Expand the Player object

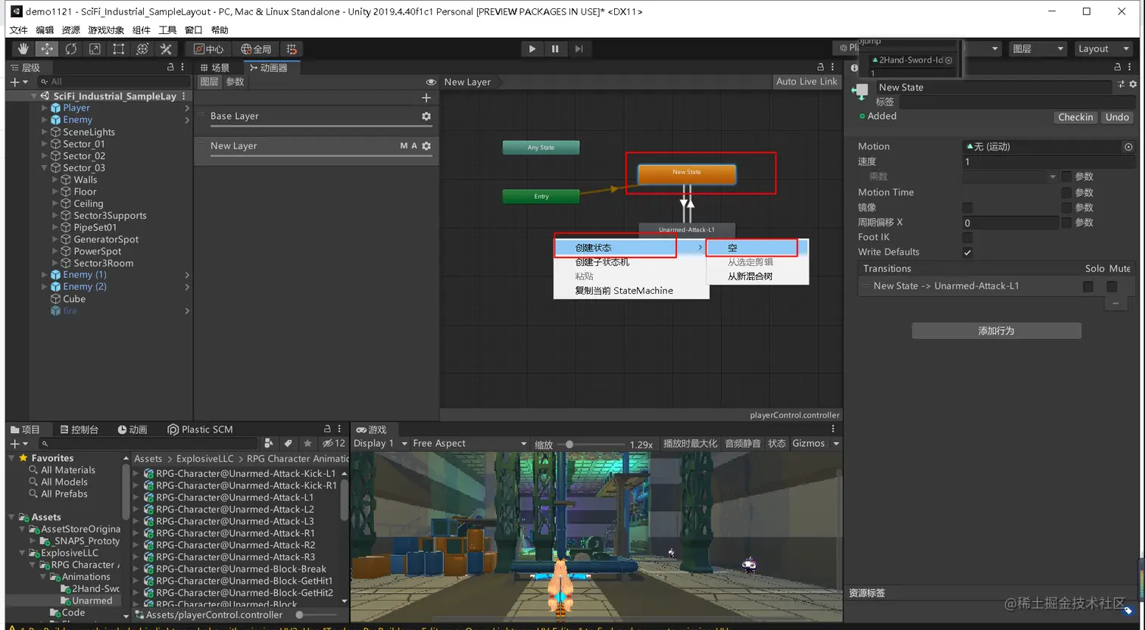[45, 108]
